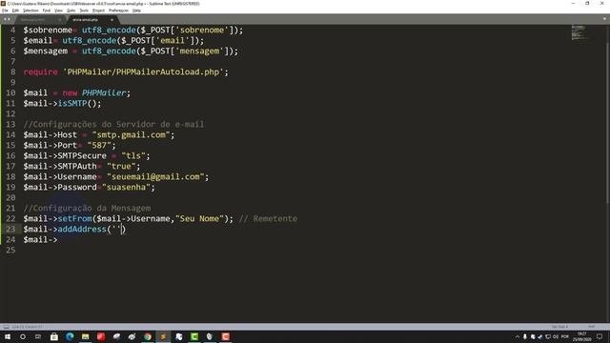Toggle the side bar status icon

(6, 327)
